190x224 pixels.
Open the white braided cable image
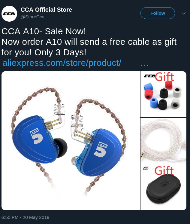click(164, 141)
